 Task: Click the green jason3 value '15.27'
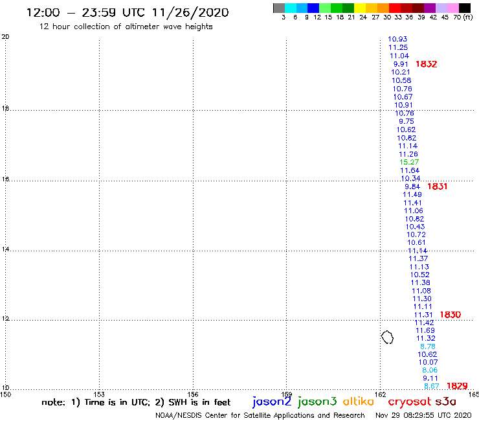pos(409,162)
